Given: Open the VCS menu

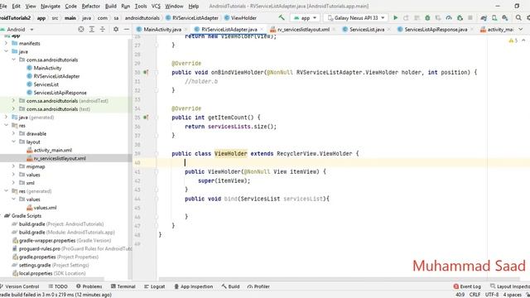Looking at the screenshot, I should click(156, 6).
